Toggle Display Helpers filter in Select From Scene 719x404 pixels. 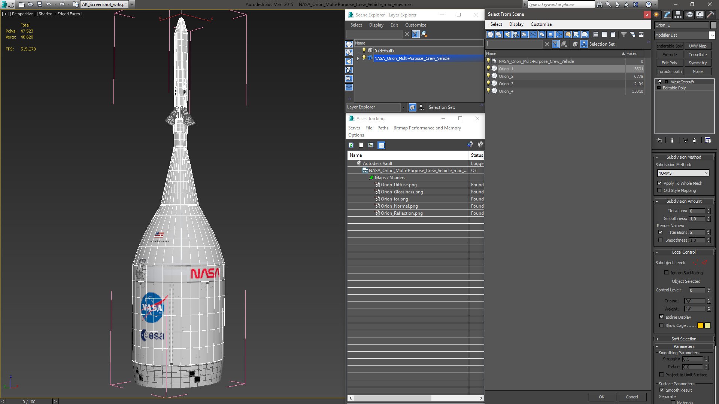point(525,34)
